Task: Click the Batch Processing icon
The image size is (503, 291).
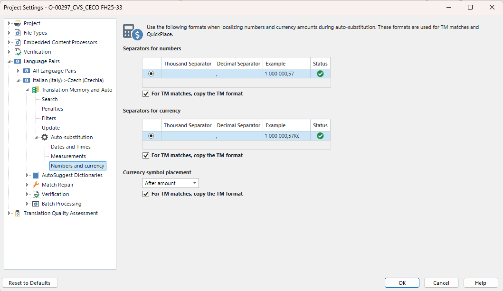Action: coord(36,204)
